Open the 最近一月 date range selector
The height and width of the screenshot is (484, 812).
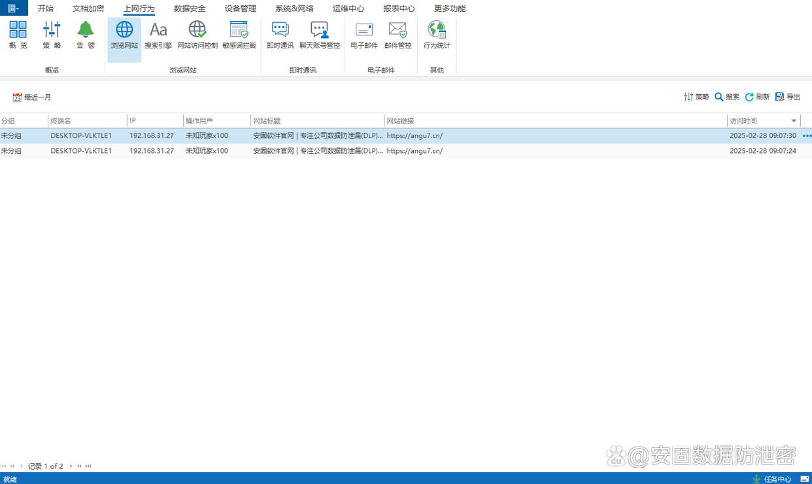pos(32,97)
